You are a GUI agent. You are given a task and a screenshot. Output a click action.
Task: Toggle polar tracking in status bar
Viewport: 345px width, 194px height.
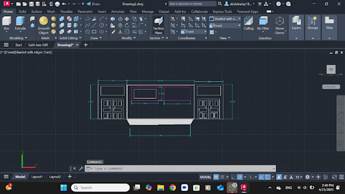click(x=239, y=177)
